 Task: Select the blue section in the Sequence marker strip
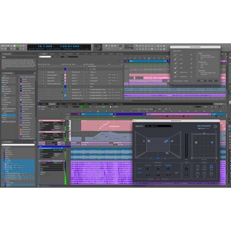click(97, 114)
